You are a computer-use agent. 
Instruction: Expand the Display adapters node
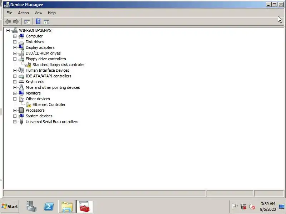tap(15, 47)
